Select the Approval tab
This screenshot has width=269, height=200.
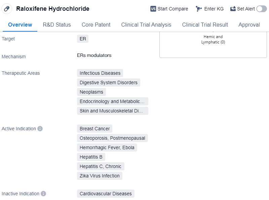[x=249, y=25]
